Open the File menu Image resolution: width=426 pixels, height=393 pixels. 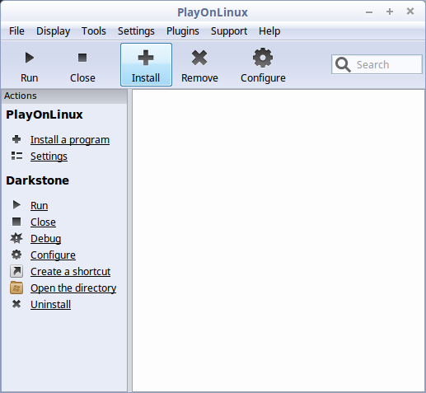[16, 31]
